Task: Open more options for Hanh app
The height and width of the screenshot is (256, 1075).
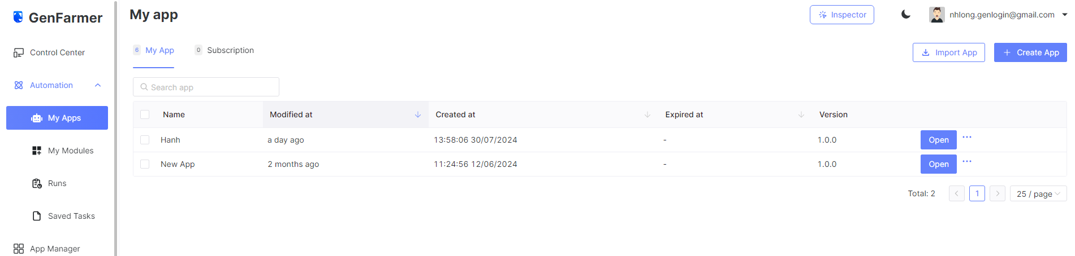Action: click(x=967, y=137)
